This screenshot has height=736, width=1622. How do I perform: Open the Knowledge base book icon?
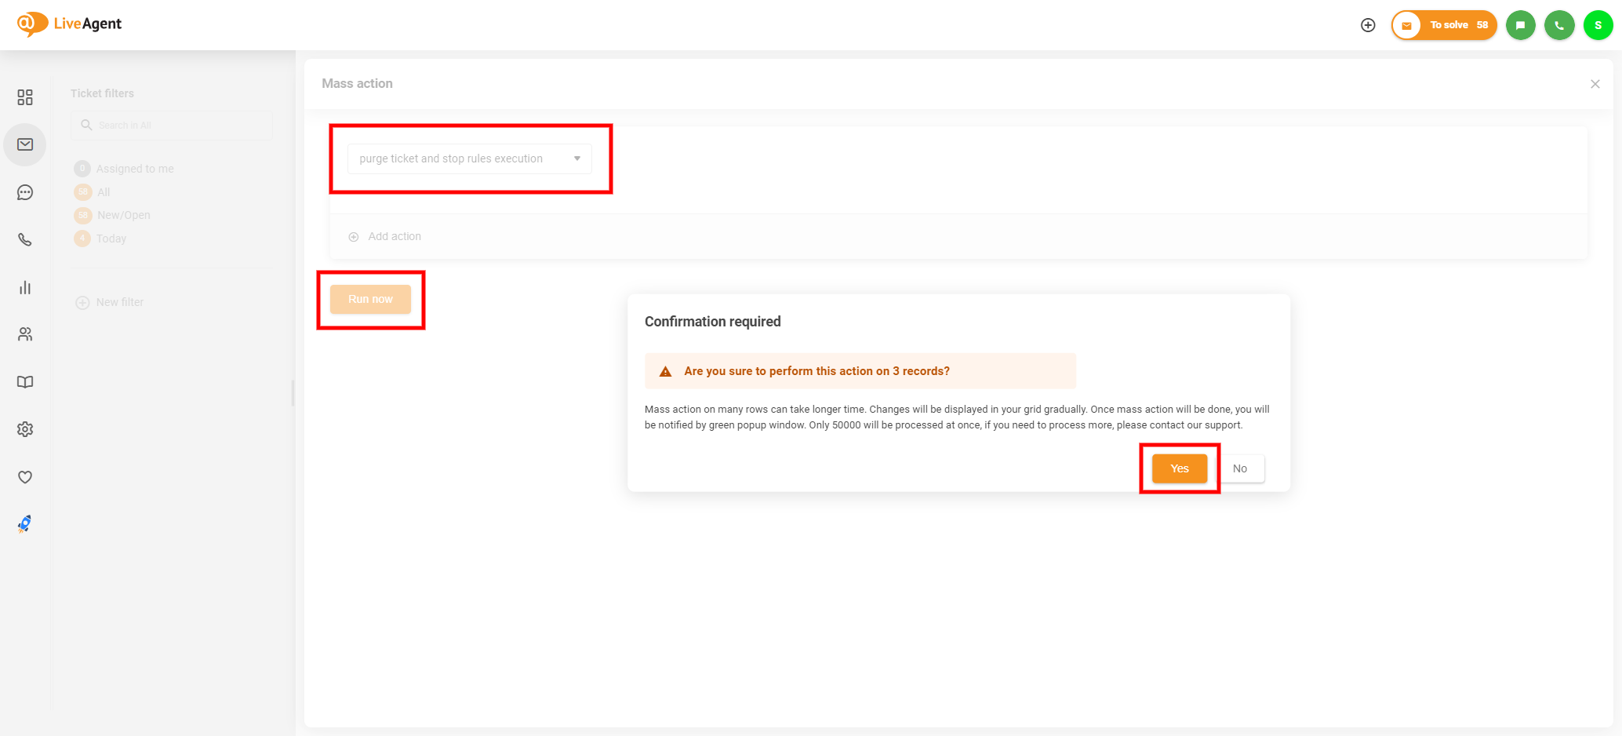coord(25,382)
